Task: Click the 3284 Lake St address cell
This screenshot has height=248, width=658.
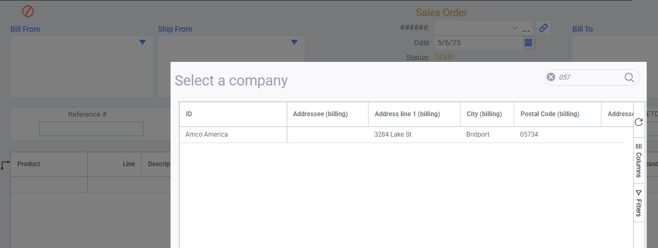Action: (414, 134)
